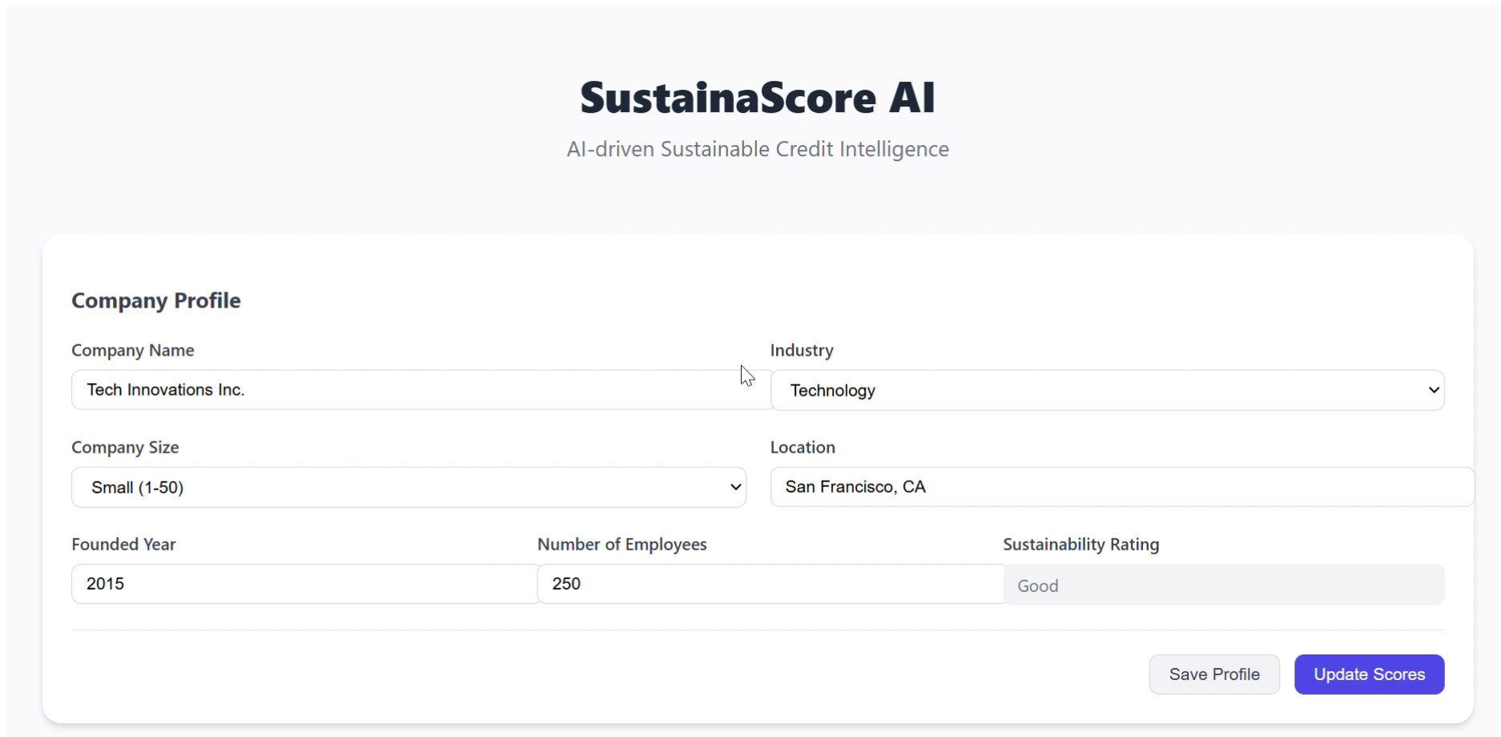Image resolution: width=1501 pixels, height=737 pixels.
Task: Click the AI-driven Sustainable Credit Intelligence subtitle
Action: pyautogui.click(x=757, y=150)
